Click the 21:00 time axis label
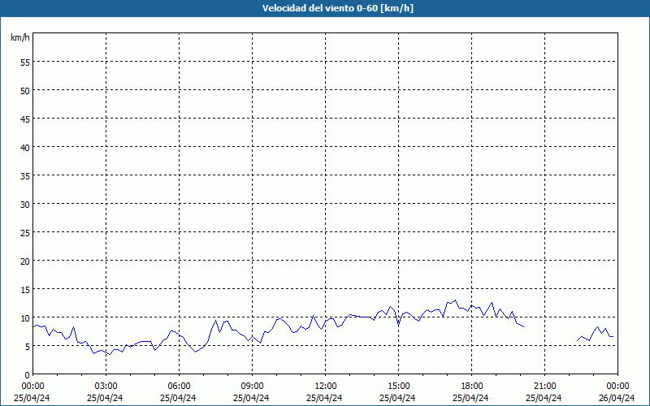 pos(544,387)
